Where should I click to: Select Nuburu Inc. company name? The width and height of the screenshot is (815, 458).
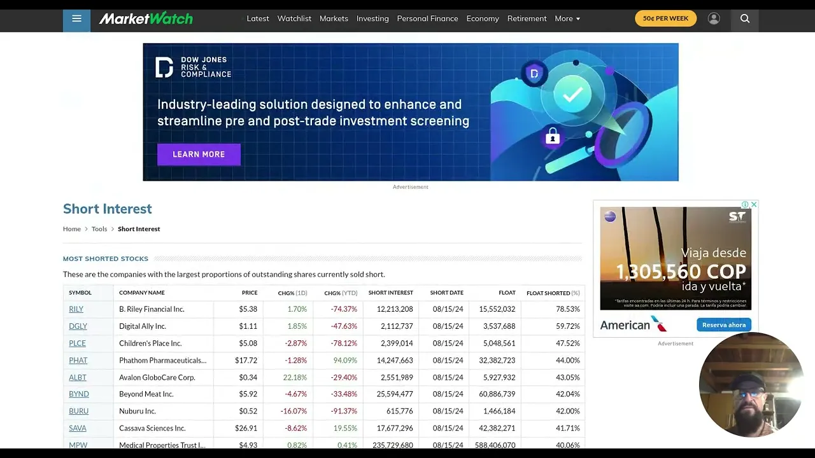click(138, 412)
